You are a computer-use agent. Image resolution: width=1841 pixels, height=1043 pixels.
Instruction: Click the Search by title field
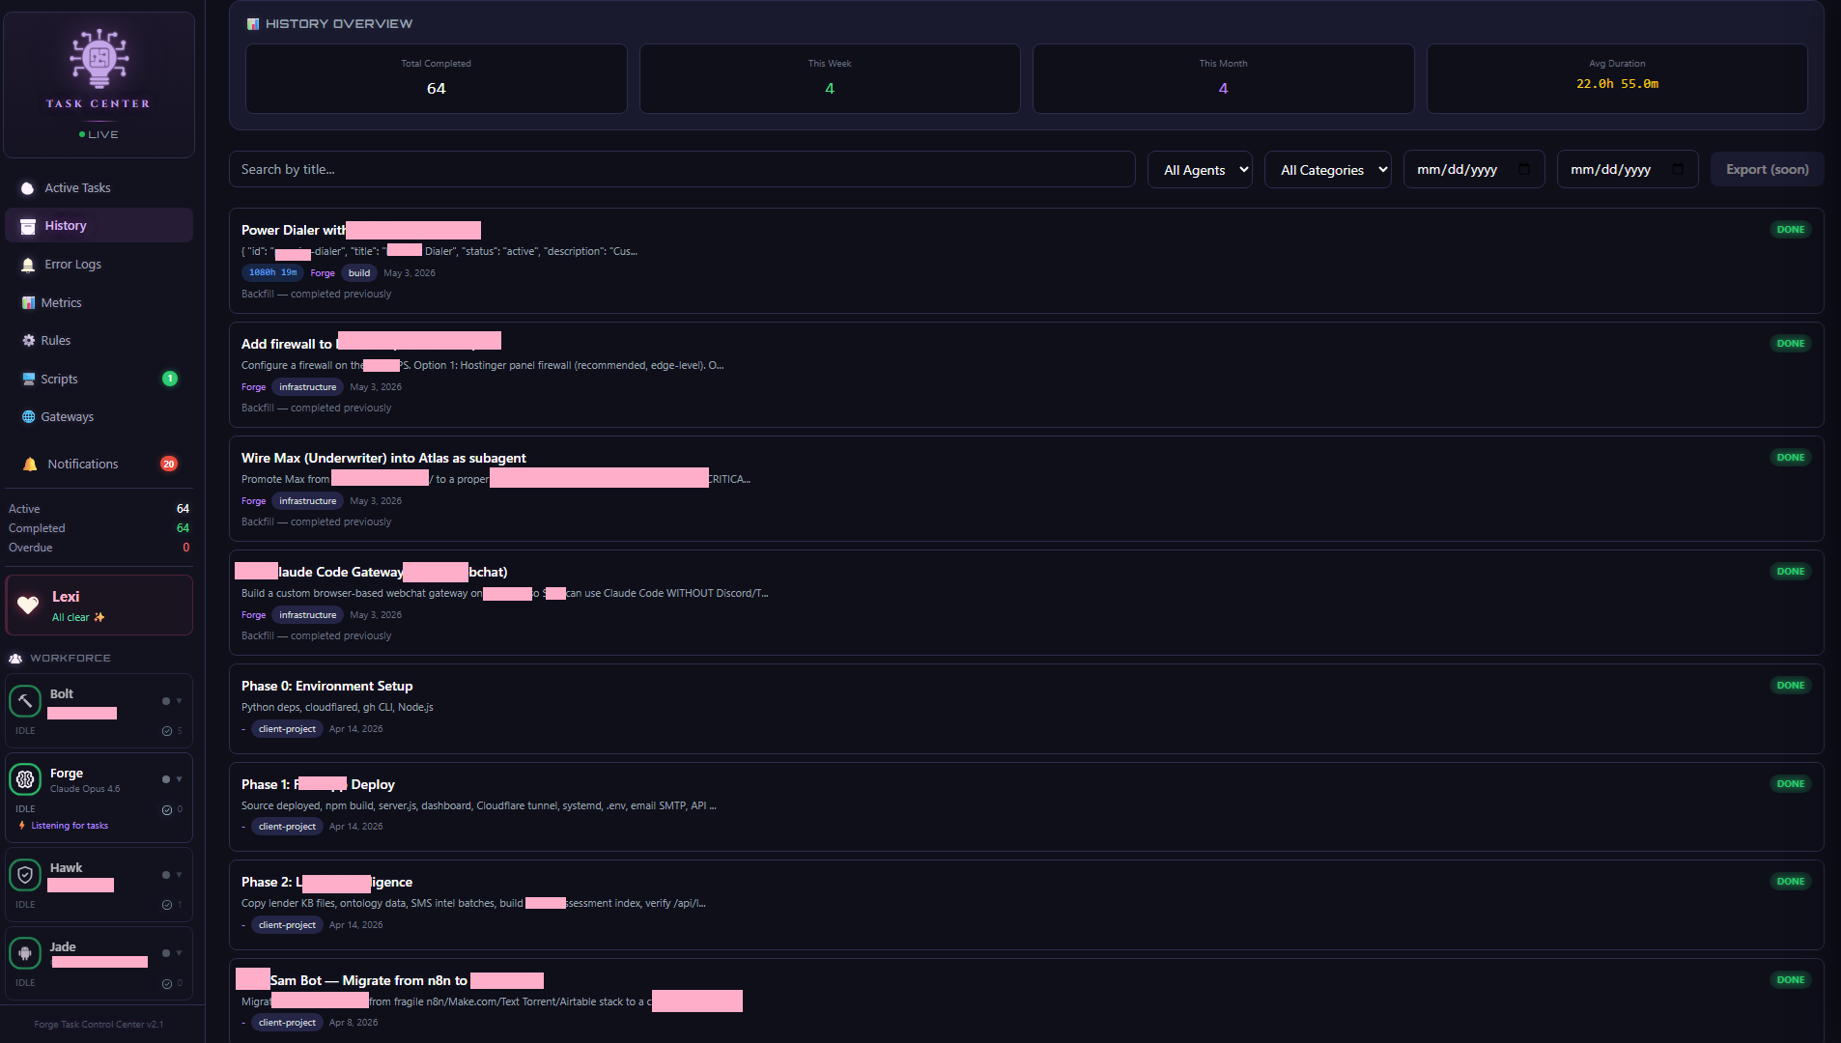[682, 169]
